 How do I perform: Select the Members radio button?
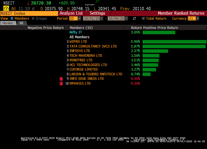[12, 19]
